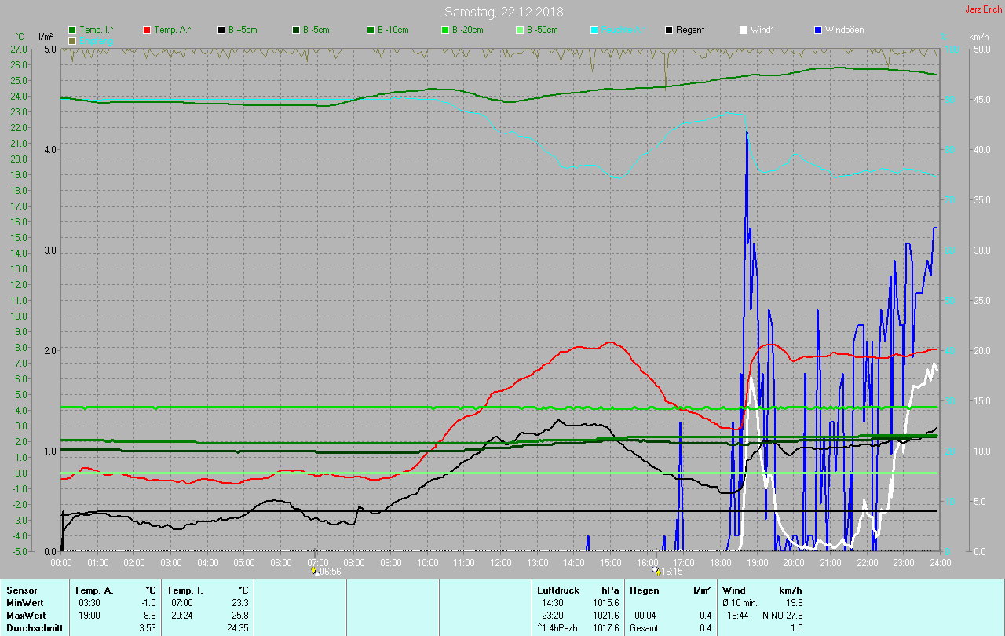
Task: Click the Luftdruck column header
Action: [x=557, y=590]
